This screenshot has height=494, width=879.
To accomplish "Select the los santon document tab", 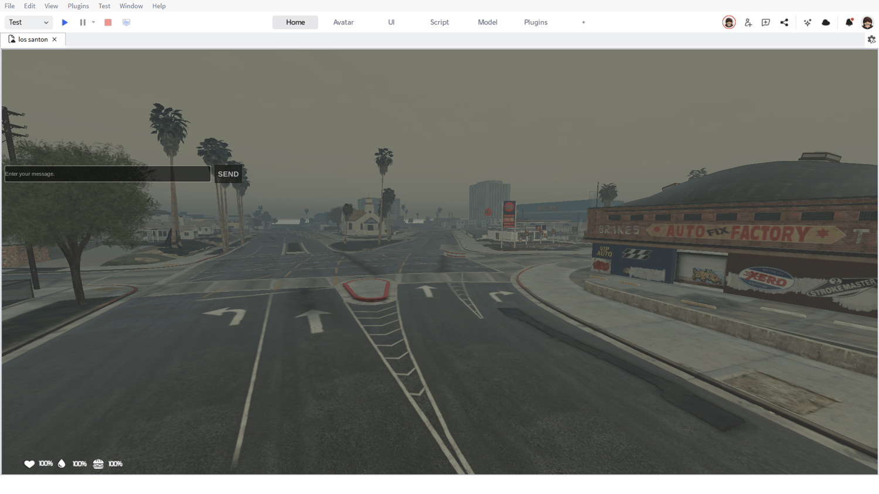I will tap(33, 39).
